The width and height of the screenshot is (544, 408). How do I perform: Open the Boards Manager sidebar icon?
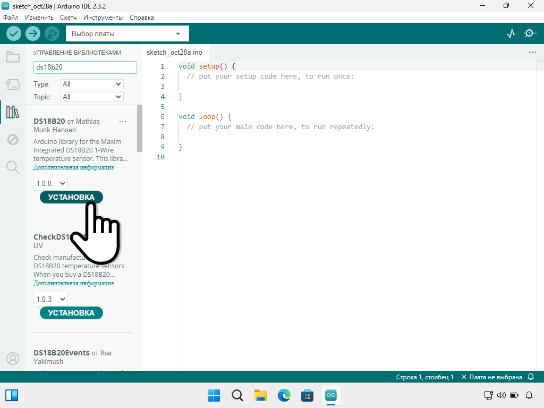pos(13,84)
